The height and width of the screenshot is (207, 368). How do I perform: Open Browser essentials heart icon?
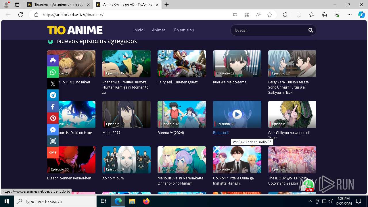(x=337, y=15)
